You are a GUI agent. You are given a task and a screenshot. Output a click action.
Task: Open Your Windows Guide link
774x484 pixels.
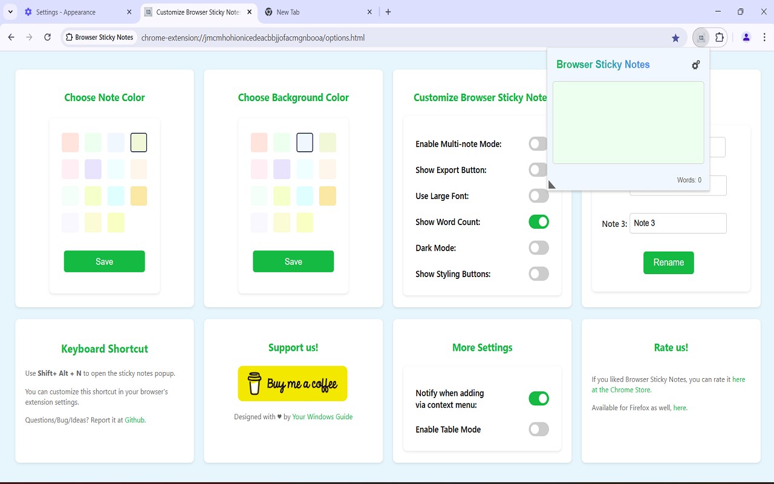tap(322, 417)
